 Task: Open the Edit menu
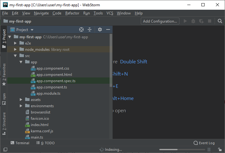15,13
